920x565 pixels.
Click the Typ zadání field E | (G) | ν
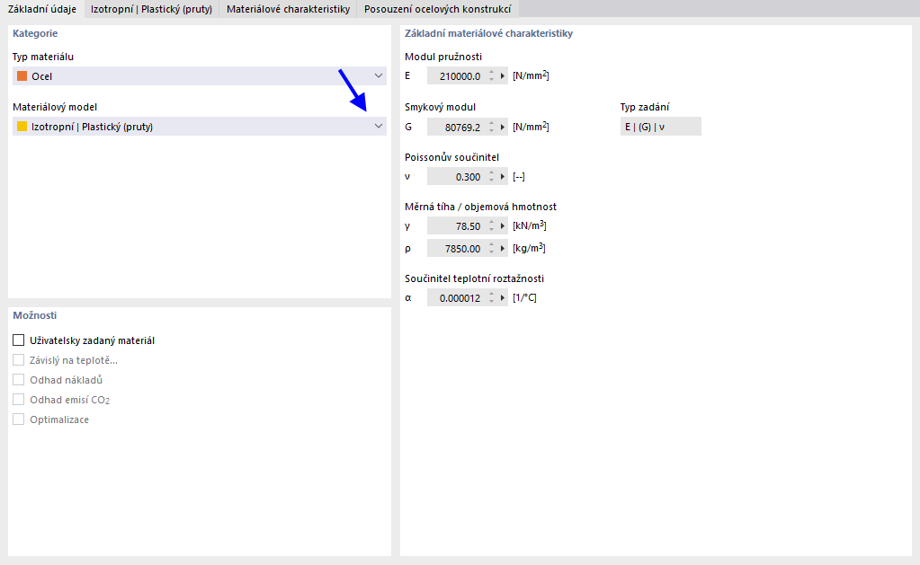pos(661,127)
